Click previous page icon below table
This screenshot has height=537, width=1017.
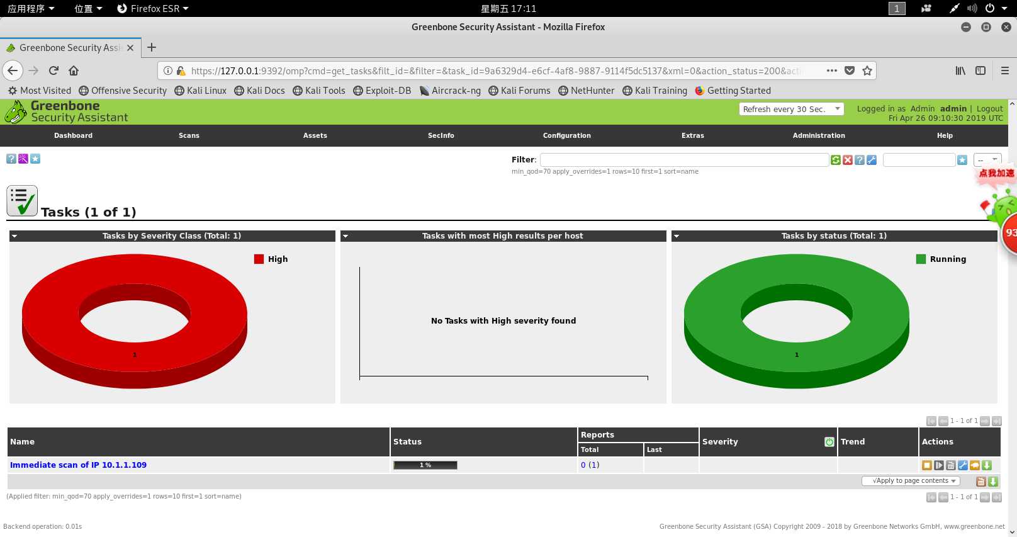[943, 497]
